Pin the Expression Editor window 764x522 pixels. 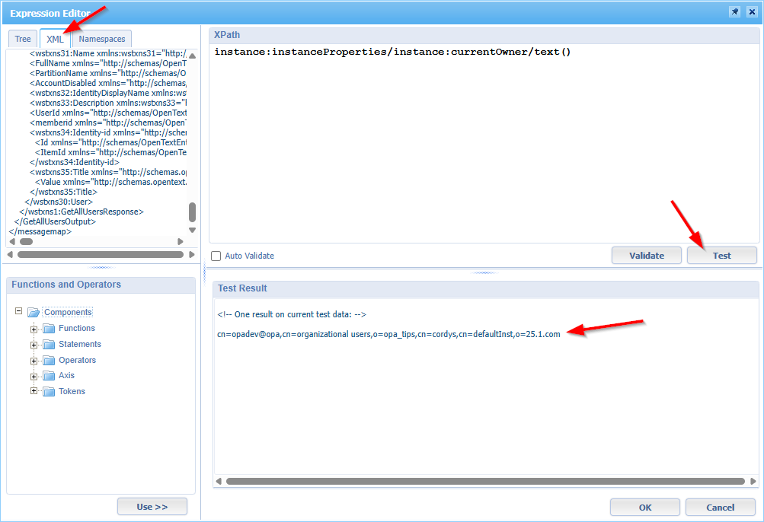pyautogui.click(x=734, y=11)
